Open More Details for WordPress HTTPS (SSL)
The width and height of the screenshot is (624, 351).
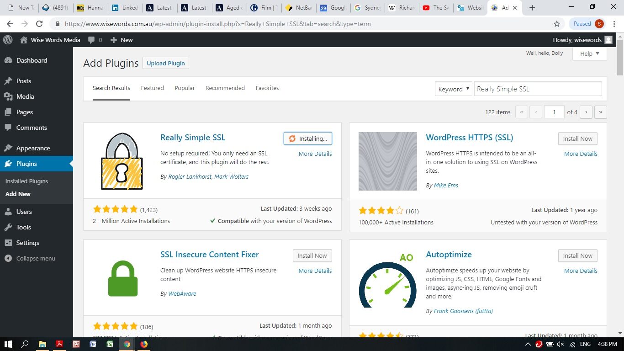pyautogui.click(x=581, y=154)
